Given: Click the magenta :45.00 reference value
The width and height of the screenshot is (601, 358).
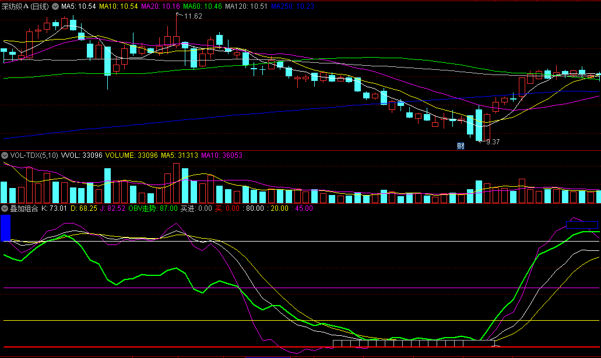Looking at the screenshot, I should (303, 208).
